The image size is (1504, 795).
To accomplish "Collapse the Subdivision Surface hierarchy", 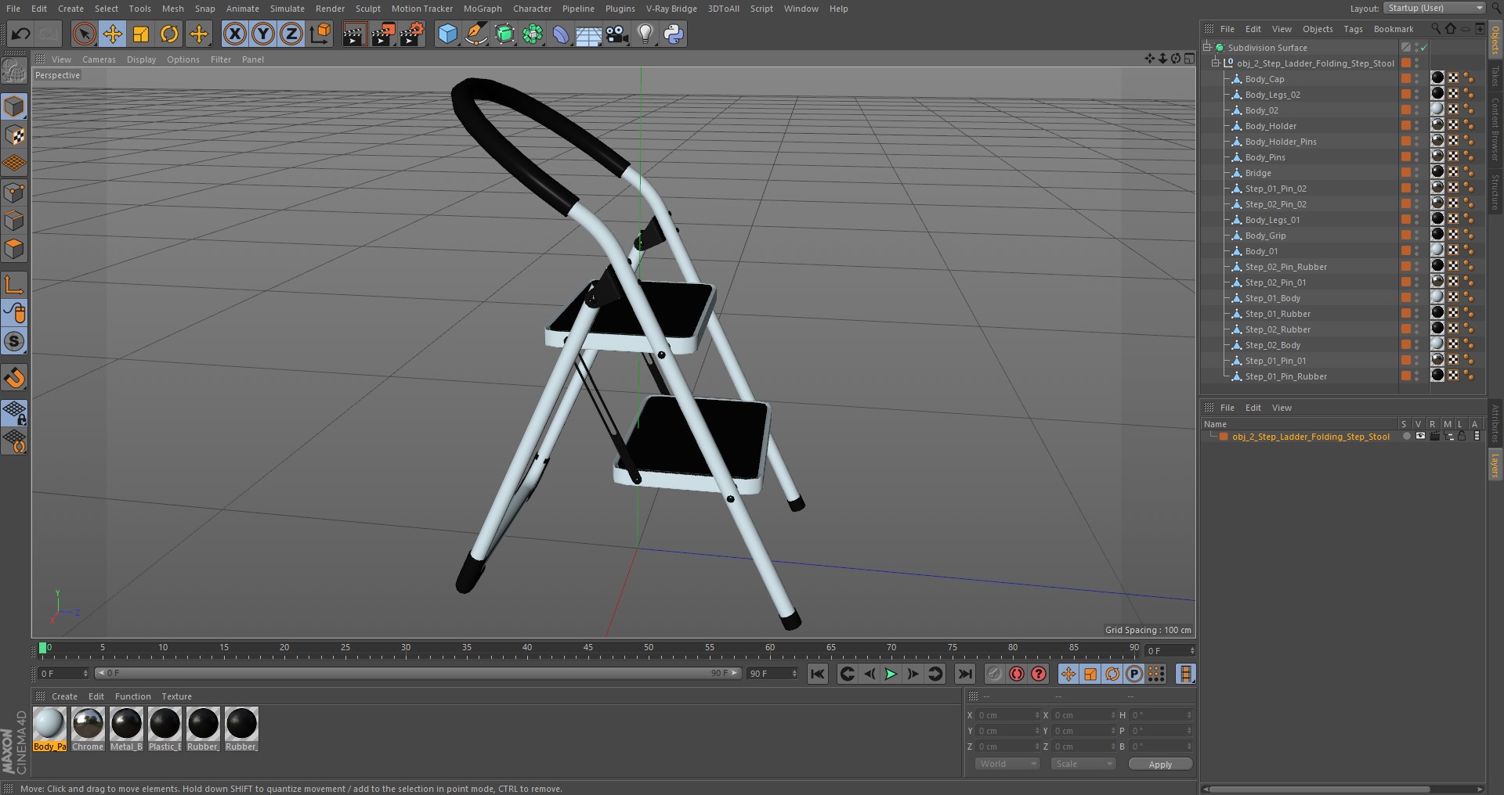I will (1207, 47).
